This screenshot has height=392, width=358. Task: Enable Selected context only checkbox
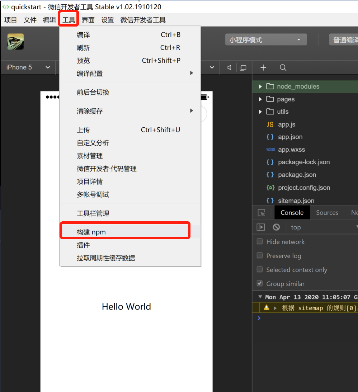click(260, 269)
